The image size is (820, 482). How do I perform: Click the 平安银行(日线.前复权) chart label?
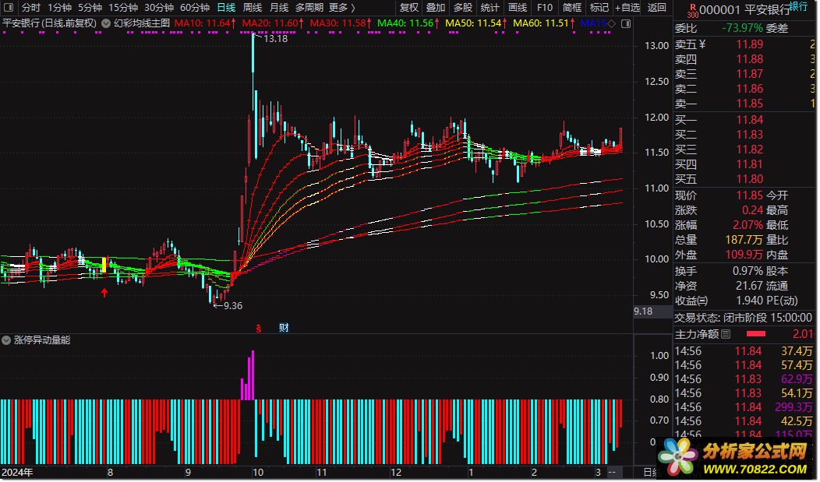50,23
